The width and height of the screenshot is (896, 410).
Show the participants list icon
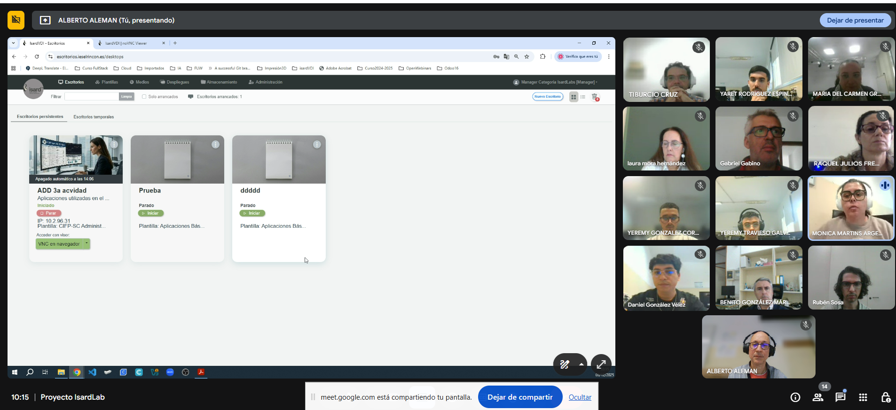tap(818, 397)
